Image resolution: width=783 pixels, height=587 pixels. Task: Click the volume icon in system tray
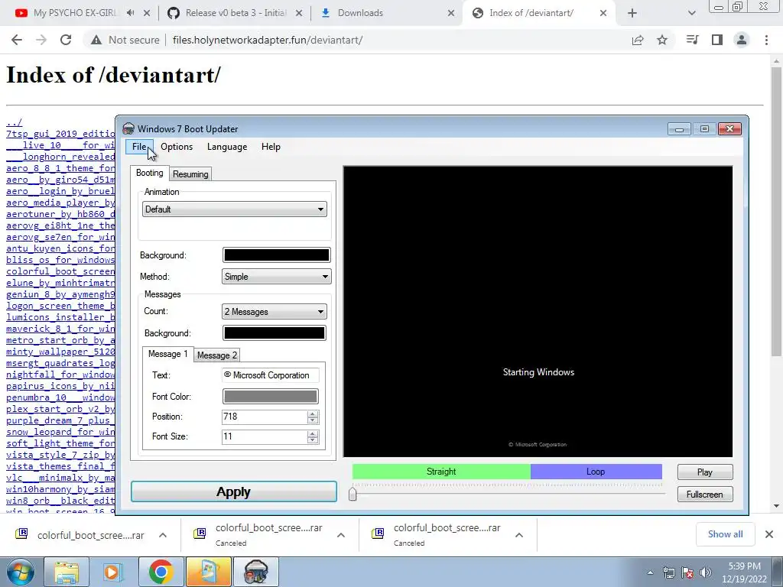click(x=705, y=572)
